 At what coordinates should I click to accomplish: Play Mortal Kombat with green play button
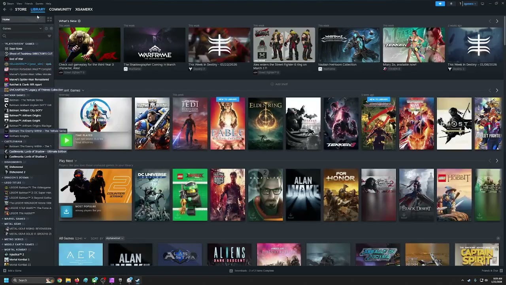pyautogui.click(x=66, y=140)
